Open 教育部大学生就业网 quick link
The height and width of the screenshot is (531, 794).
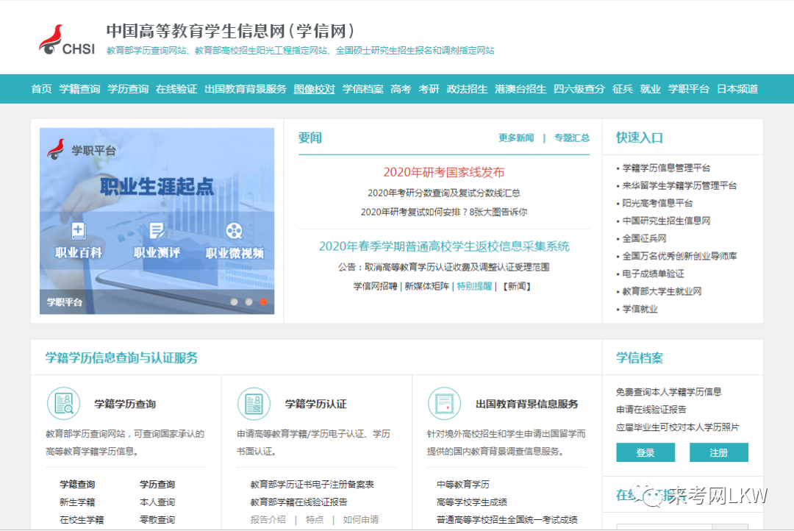[x=662, y=291]
